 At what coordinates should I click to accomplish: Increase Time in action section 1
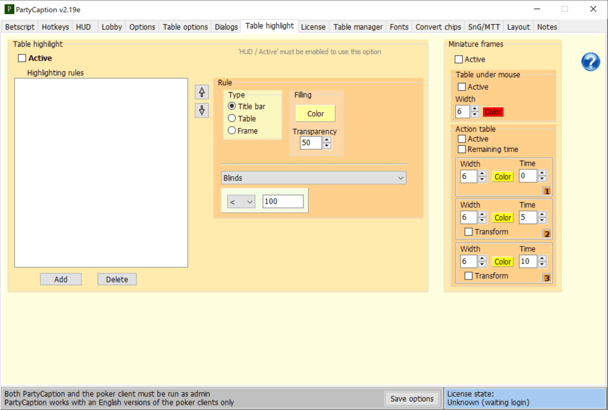coord(542,173)
